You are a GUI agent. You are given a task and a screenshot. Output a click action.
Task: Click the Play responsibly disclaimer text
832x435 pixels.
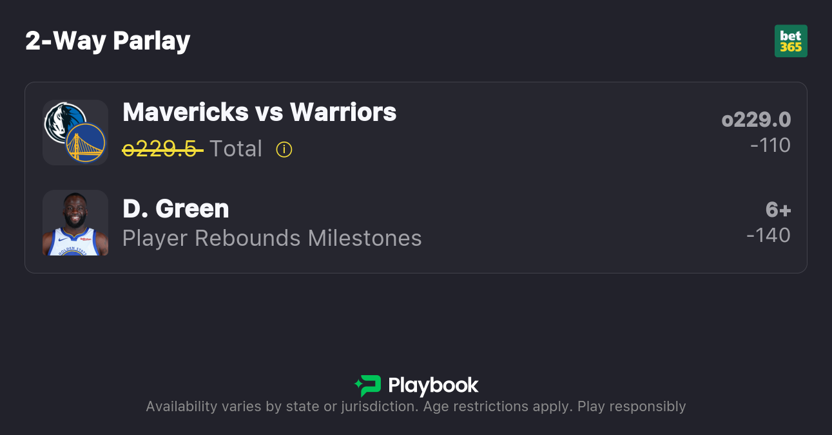[x=632, y=407]
